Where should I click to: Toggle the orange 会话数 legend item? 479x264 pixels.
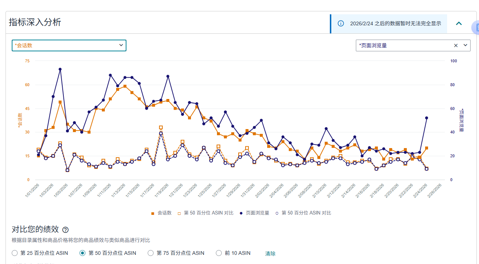pos(162,213)
